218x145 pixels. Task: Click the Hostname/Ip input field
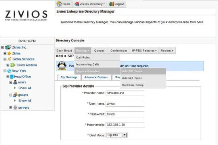click(x=125, y=125)
